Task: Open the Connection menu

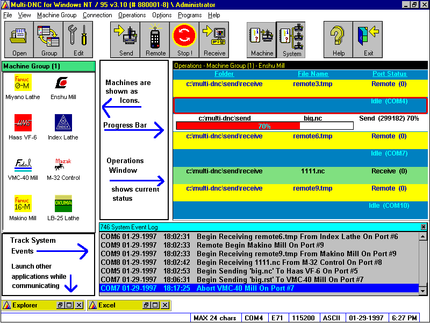Action: pyautogui.click(x=97, y=15)
